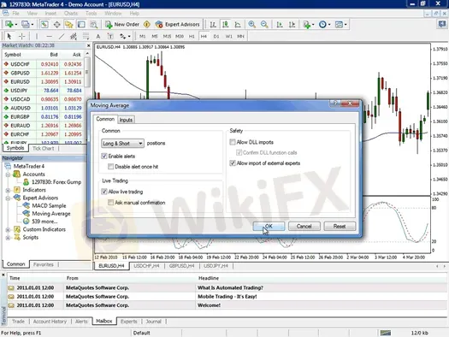The width and height of the screenshot is (449, 337).
Task: Open the Long & Short positions dropdown
Action: point(122,143)
